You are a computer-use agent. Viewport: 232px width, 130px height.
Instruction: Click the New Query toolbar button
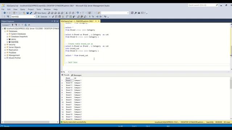coord(40,13)
